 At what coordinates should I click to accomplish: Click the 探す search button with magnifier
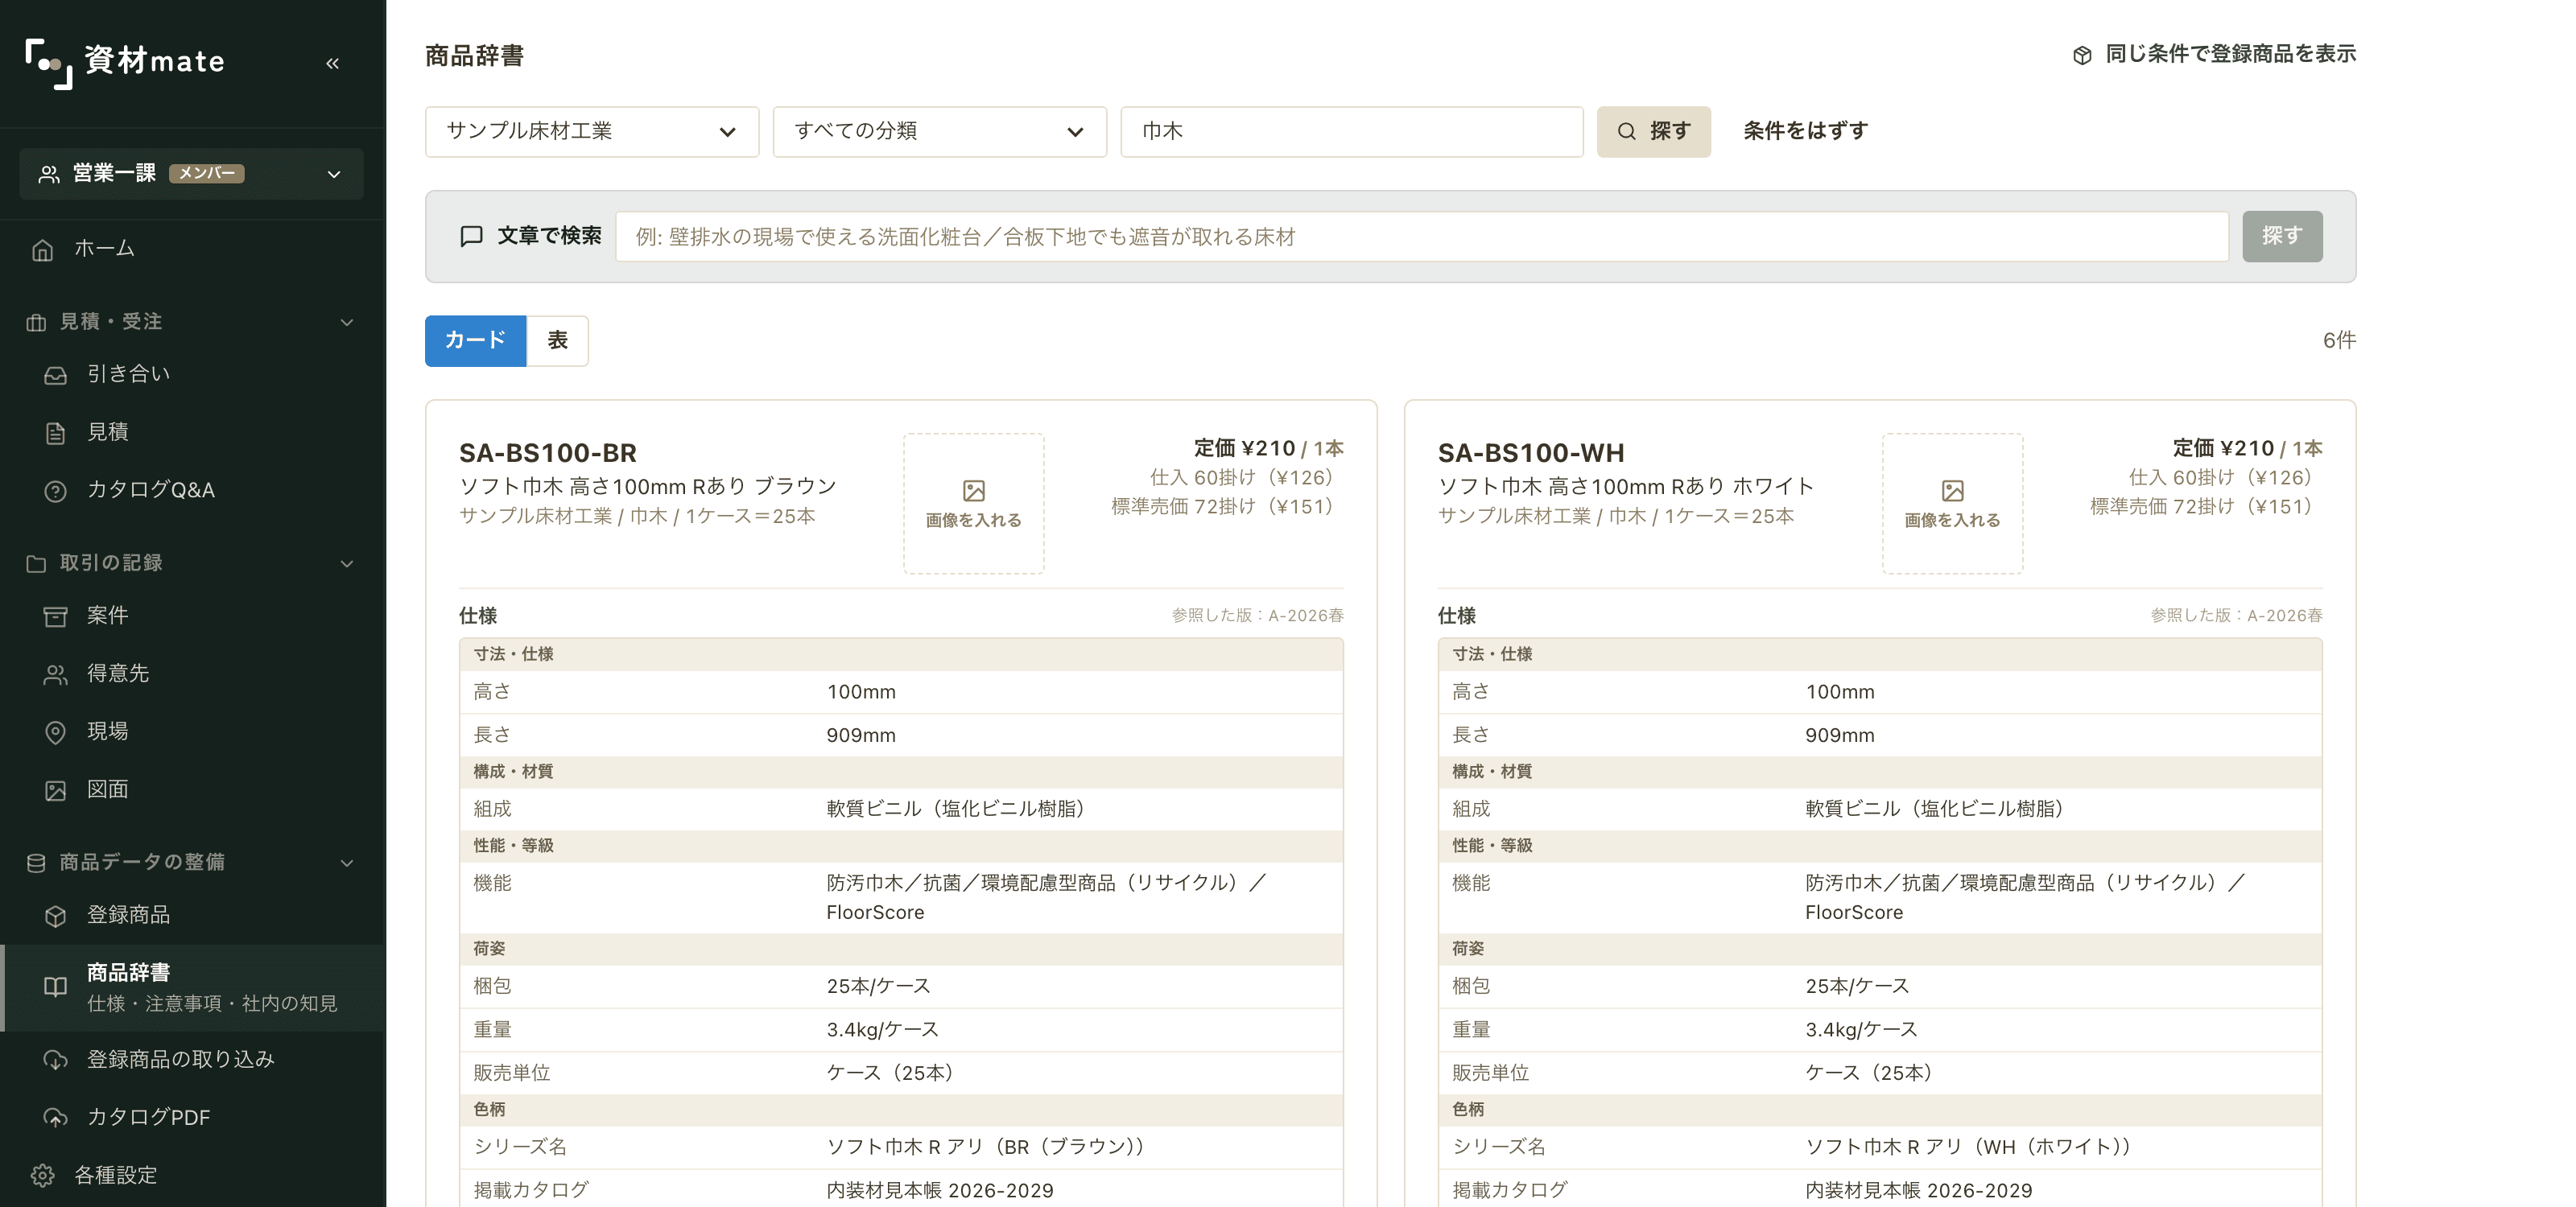[x=1653, y=132]
